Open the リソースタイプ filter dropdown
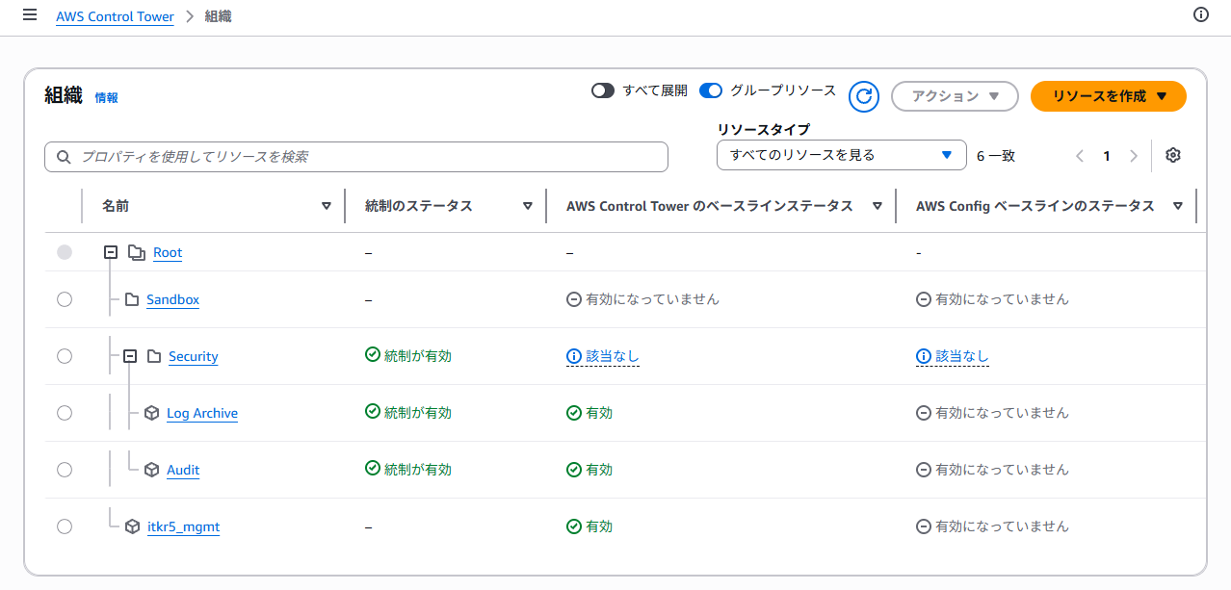The image size is (1231, 590). [842, 155]
